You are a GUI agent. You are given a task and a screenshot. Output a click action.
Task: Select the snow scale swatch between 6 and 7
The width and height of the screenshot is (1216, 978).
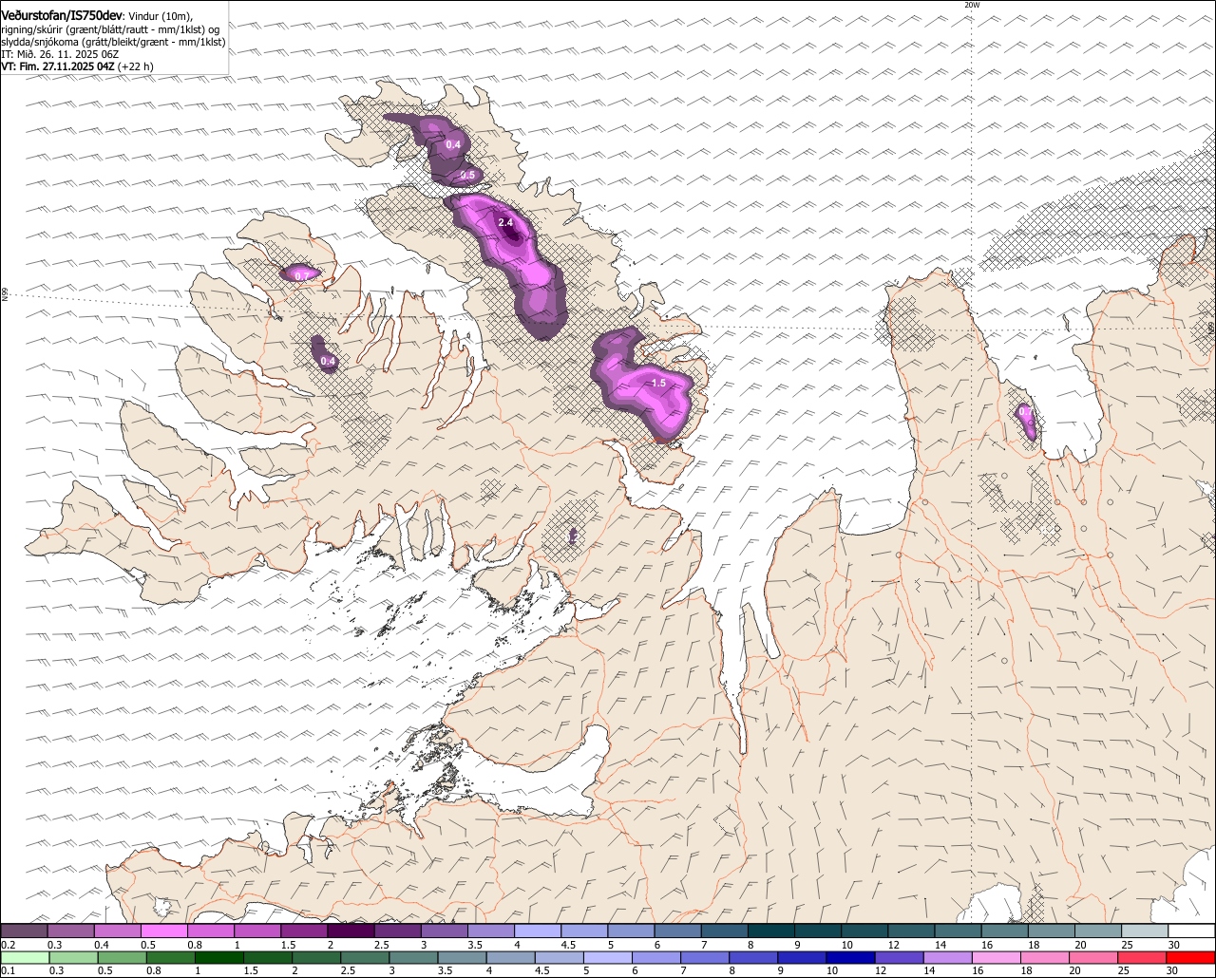click(x=677, y=931)
